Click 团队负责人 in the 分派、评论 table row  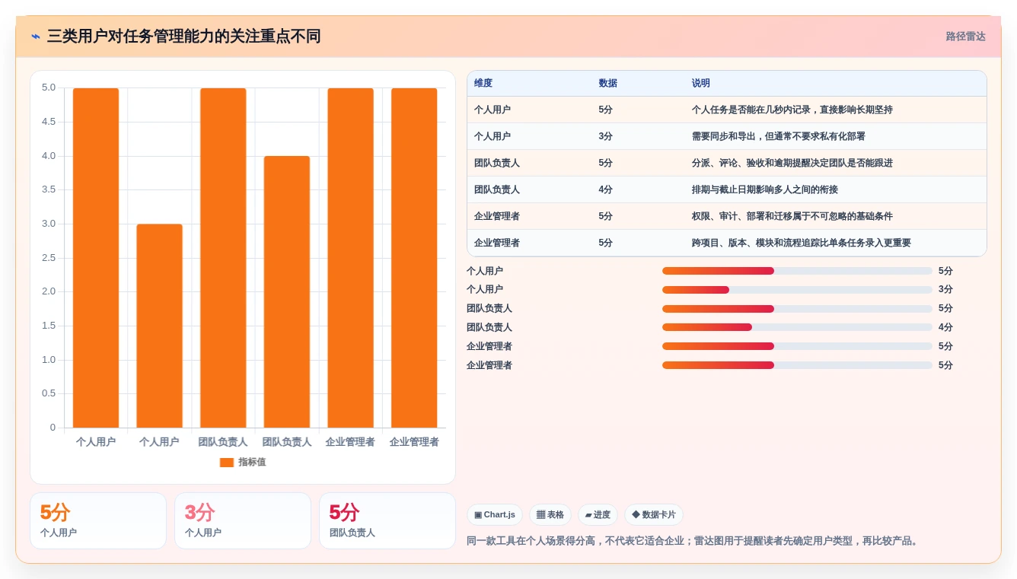coord(497,163)
